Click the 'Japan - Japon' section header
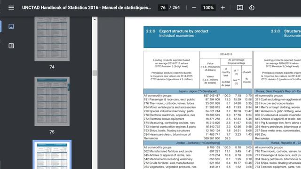This screenshot has height=169, width=301. 198,91
